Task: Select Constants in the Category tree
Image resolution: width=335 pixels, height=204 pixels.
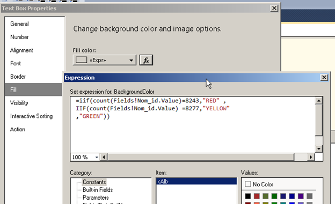Action: click(x=94, y=182)
